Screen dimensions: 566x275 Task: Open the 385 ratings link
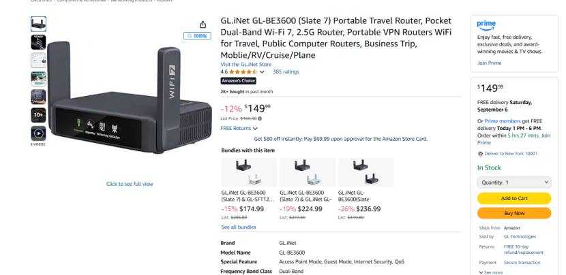coord(286,71)
